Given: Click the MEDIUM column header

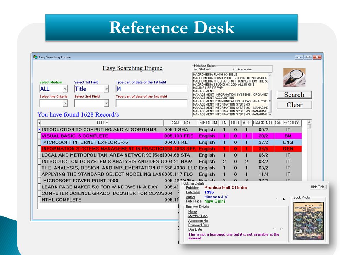Looking at the screenshot, I should click(208, 123).
